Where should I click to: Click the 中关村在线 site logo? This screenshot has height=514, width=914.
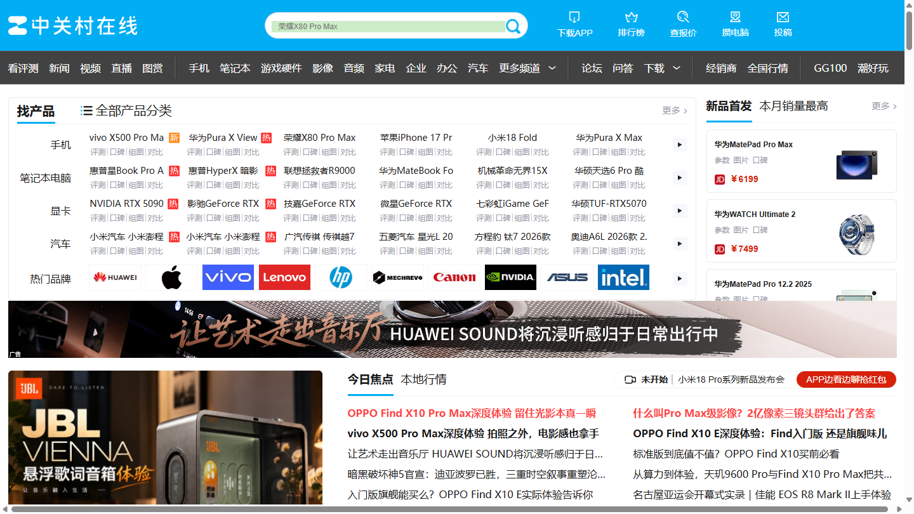73,26
